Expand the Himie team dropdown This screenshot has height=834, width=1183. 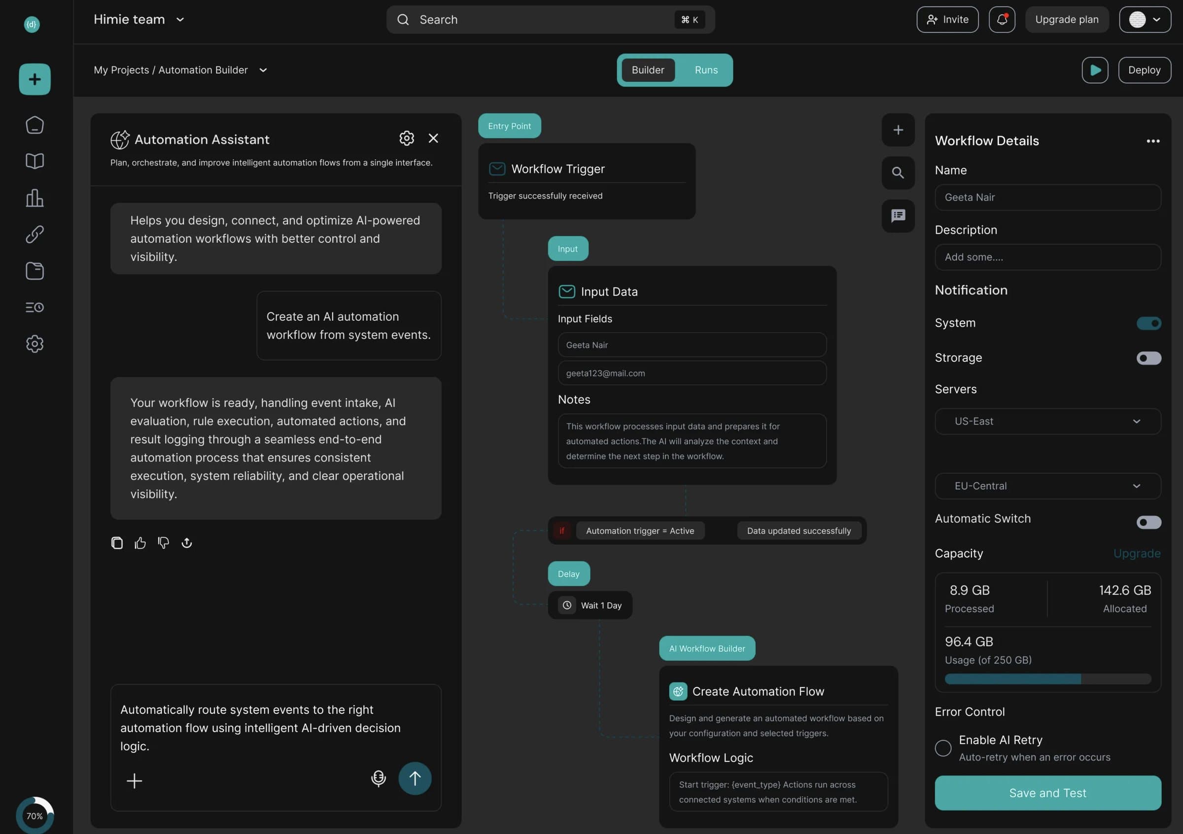(180, 20)
